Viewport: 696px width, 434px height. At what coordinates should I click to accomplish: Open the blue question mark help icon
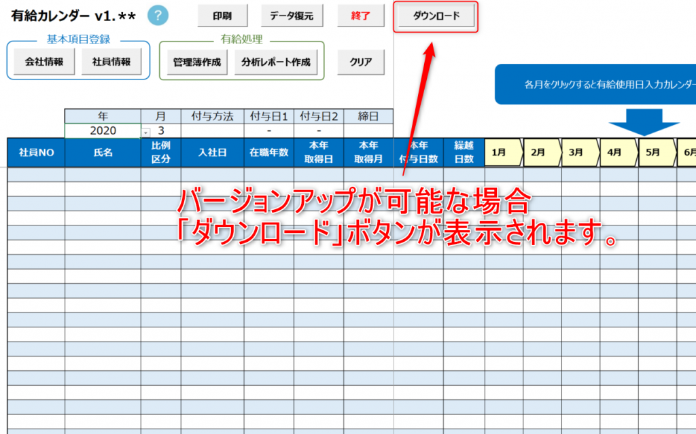(x=158, y=16)
